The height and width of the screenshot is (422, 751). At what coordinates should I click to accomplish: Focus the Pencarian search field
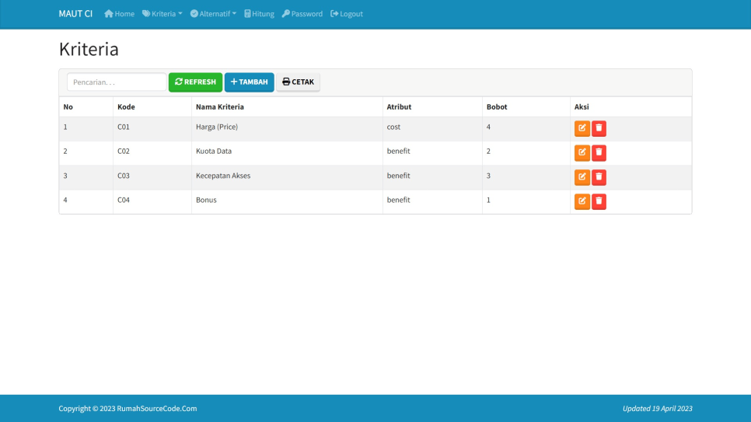point(116,82)
